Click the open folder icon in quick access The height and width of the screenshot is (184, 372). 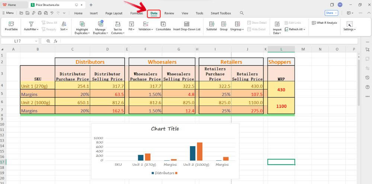21,13
